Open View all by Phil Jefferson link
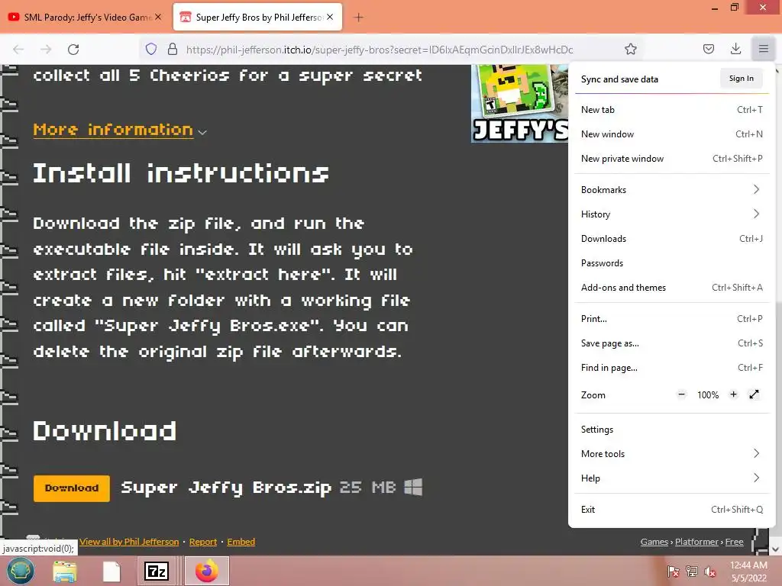This screenshot has height=586, width=782. point(129,542)
